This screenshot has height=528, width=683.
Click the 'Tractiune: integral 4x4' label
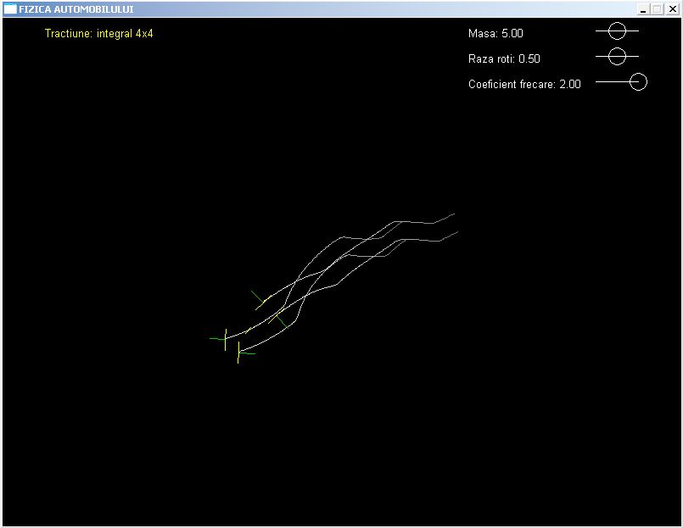[99, 34]
